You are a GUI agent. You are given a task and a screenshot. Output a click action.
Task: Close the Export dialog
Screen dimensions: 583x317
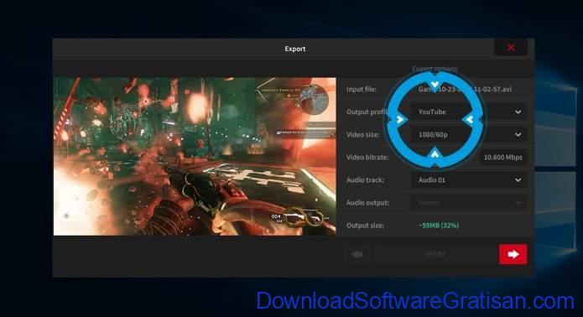click(511, 48)
